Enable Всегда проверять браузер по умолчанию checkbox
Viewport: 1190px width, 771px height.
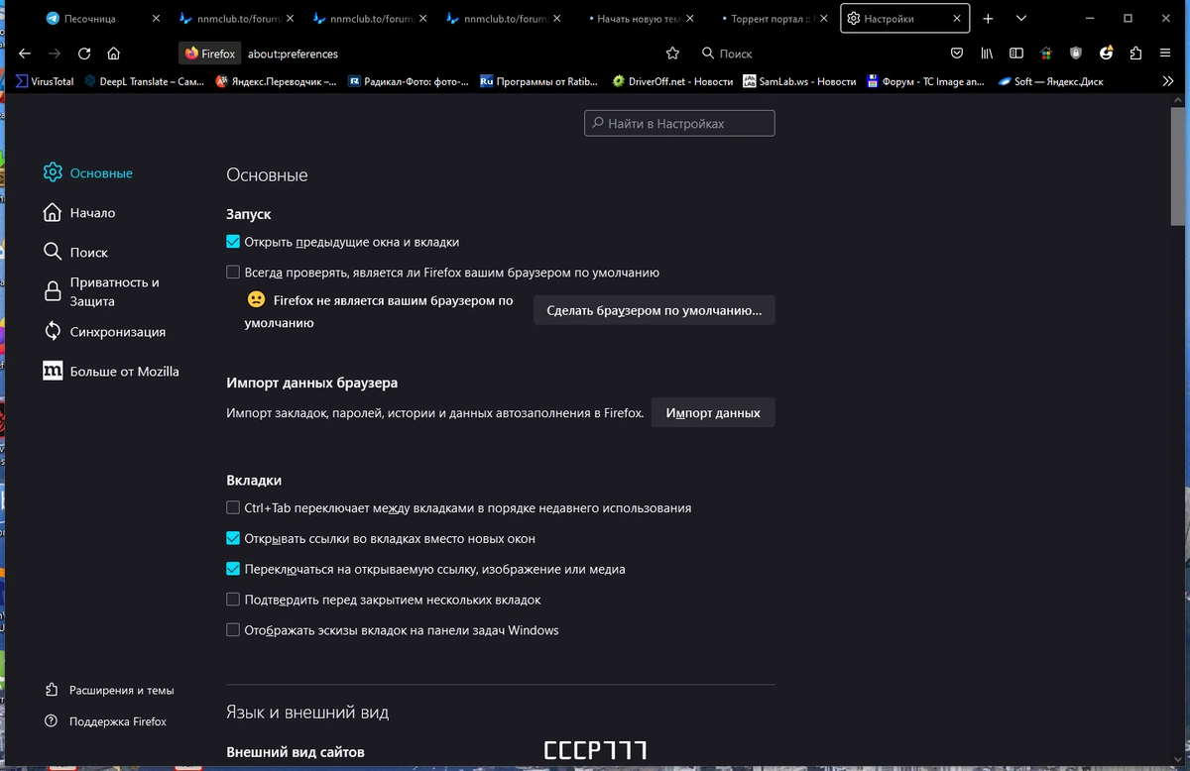click(233, 272)
